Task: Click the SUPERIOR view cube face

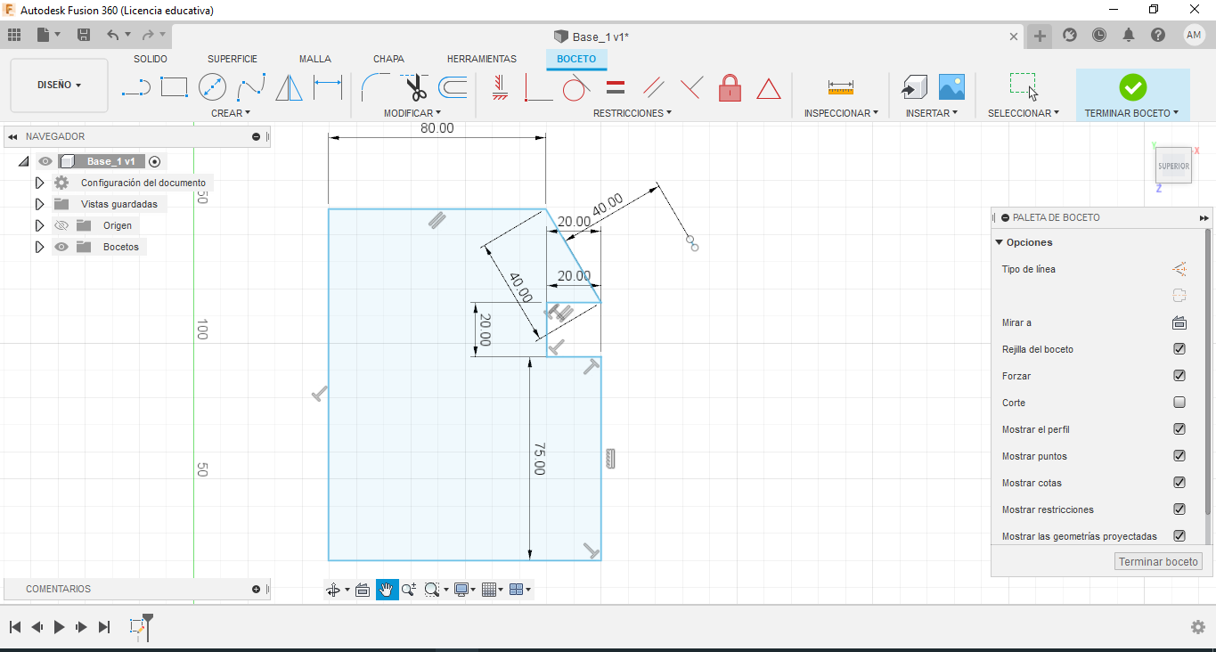Action: coord(1173,166)
